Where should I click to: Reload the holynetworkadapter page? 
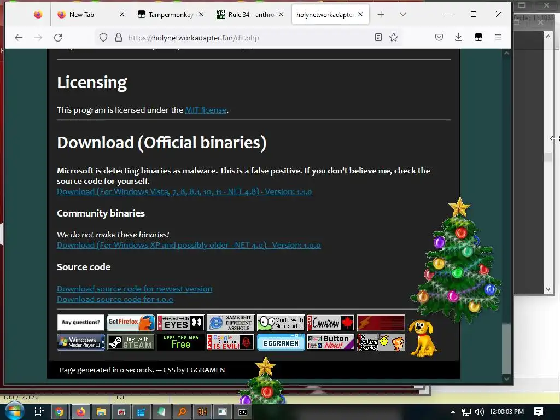58,37
